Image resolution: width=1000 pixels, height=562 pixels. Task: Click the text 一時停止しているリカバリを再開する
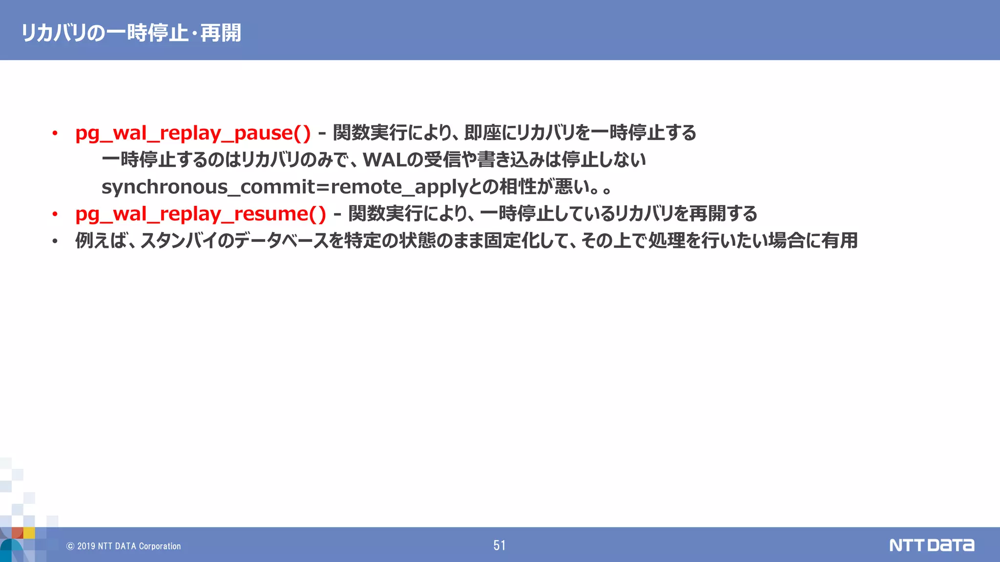[x=619, y=214]
